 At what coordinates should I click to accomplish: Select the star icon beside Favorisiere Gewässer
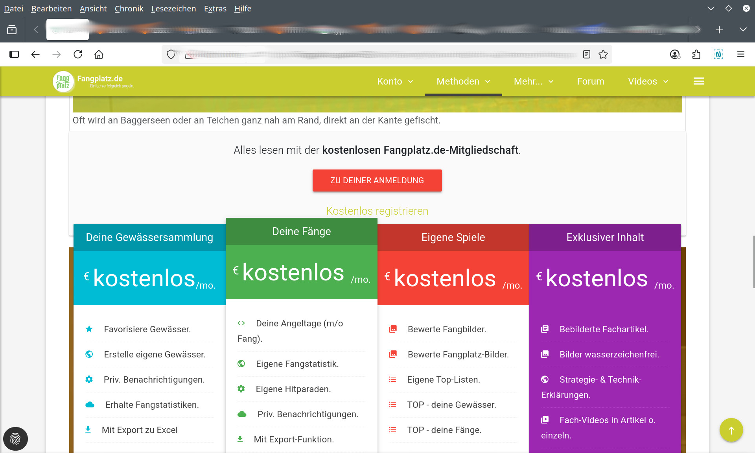tap(89, 329)
